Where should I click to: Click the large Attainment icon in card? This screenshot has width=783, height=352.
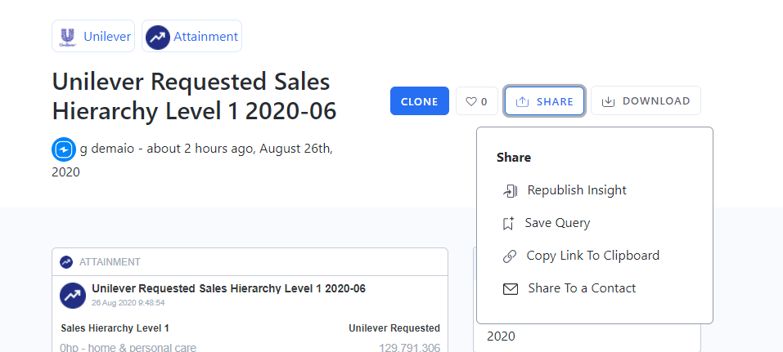pos(73,296)
